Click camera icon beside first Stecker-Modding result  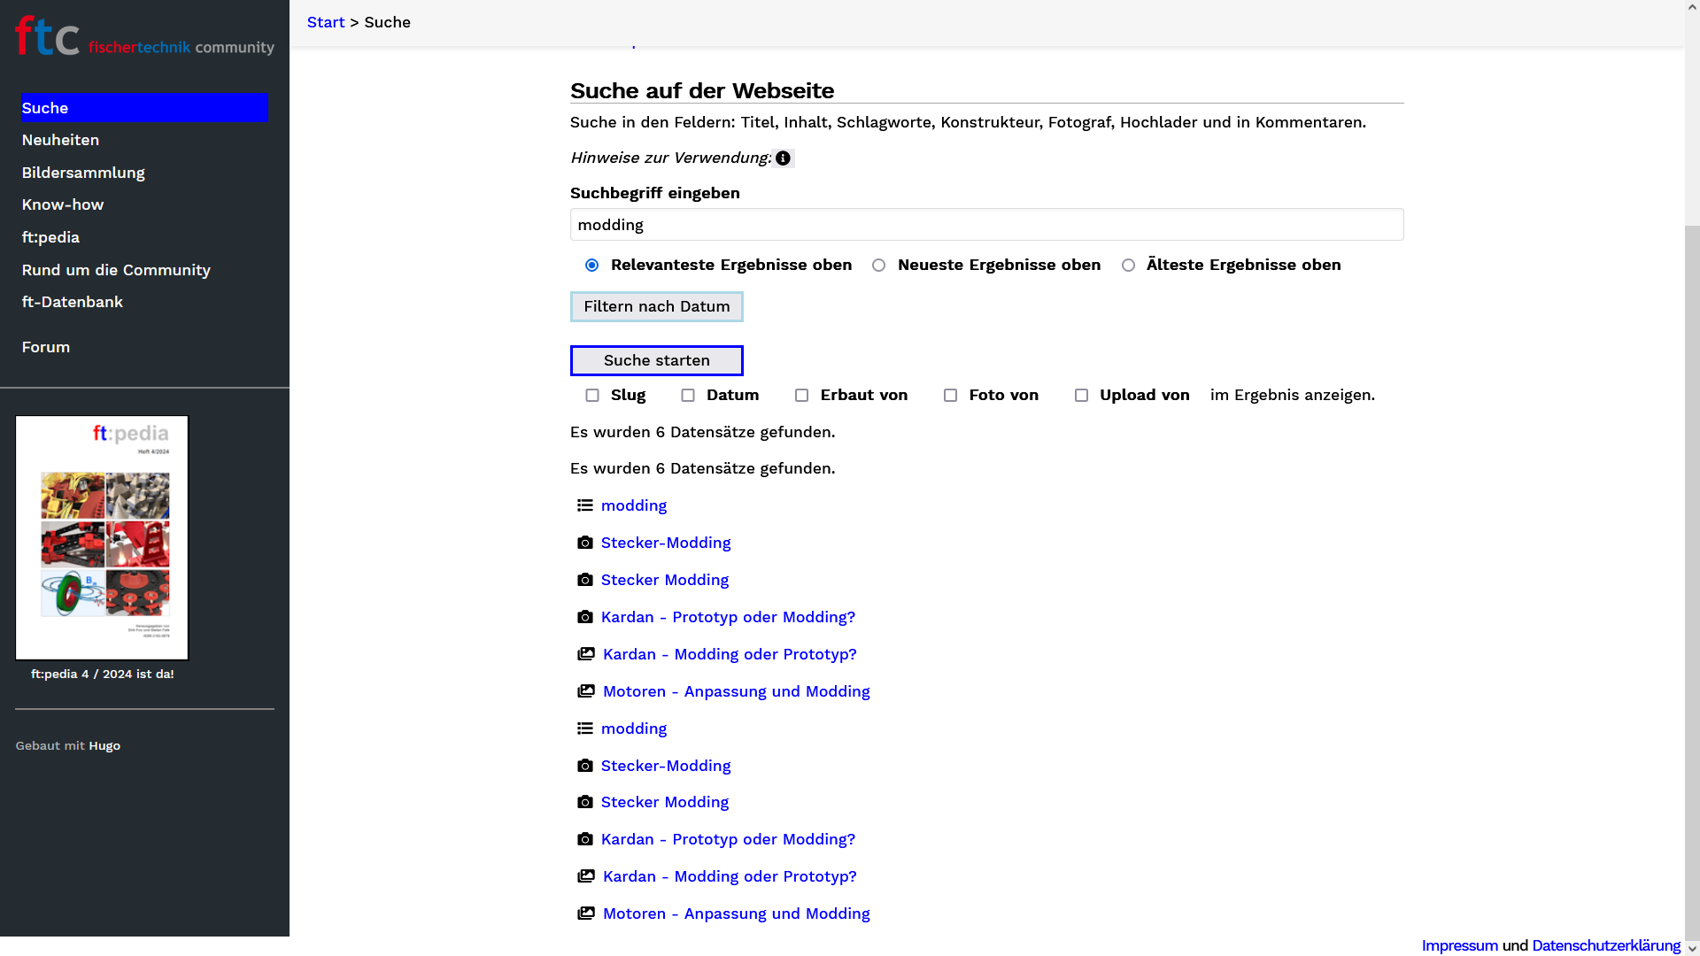click(x=585, y=543)
